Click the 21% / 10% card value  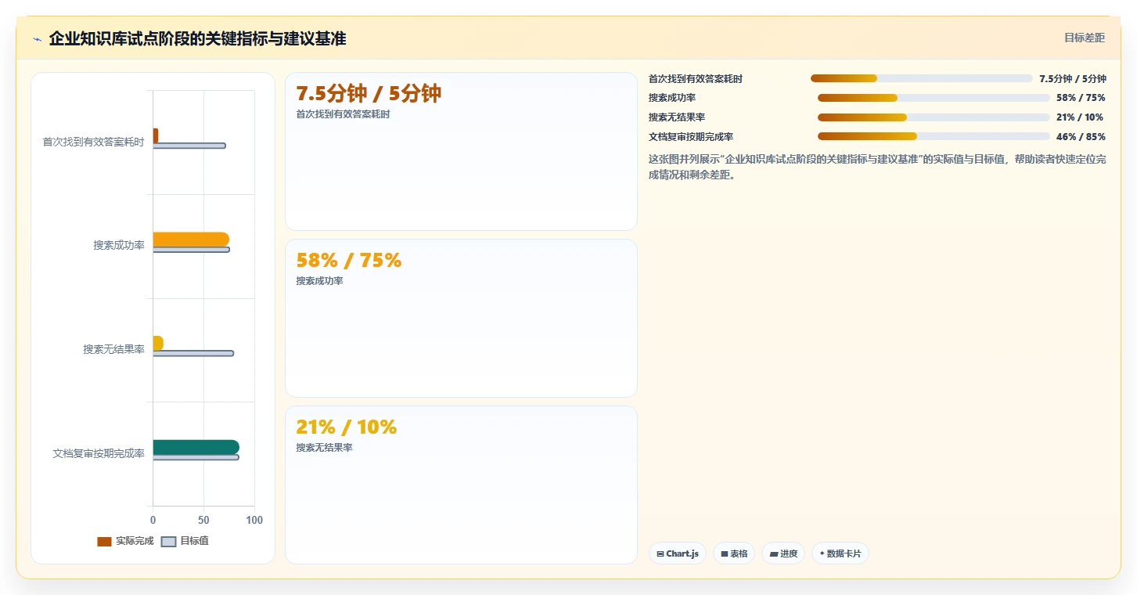click(347, 427)
